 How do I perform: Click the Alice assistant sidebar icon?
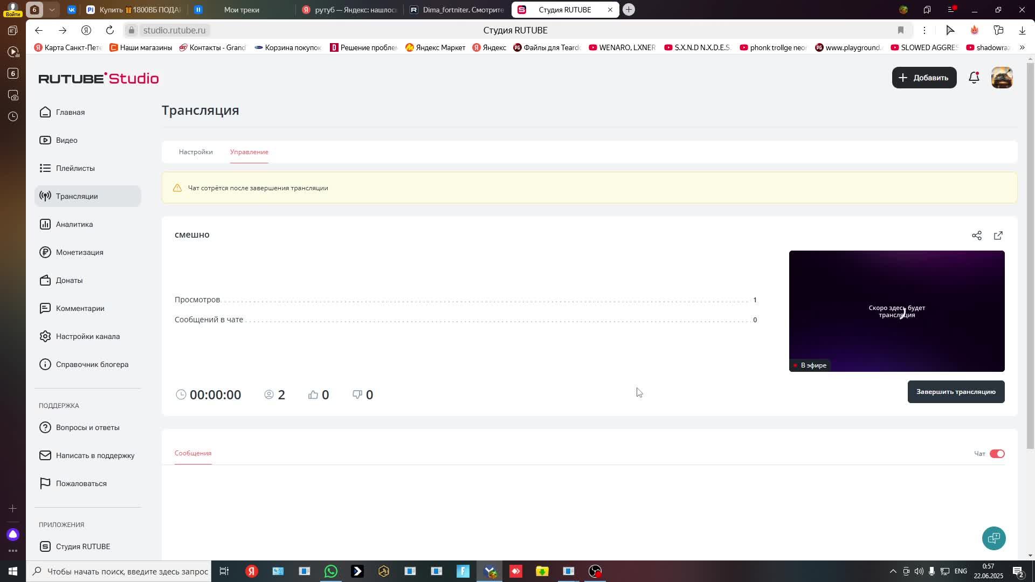point(13,535)
